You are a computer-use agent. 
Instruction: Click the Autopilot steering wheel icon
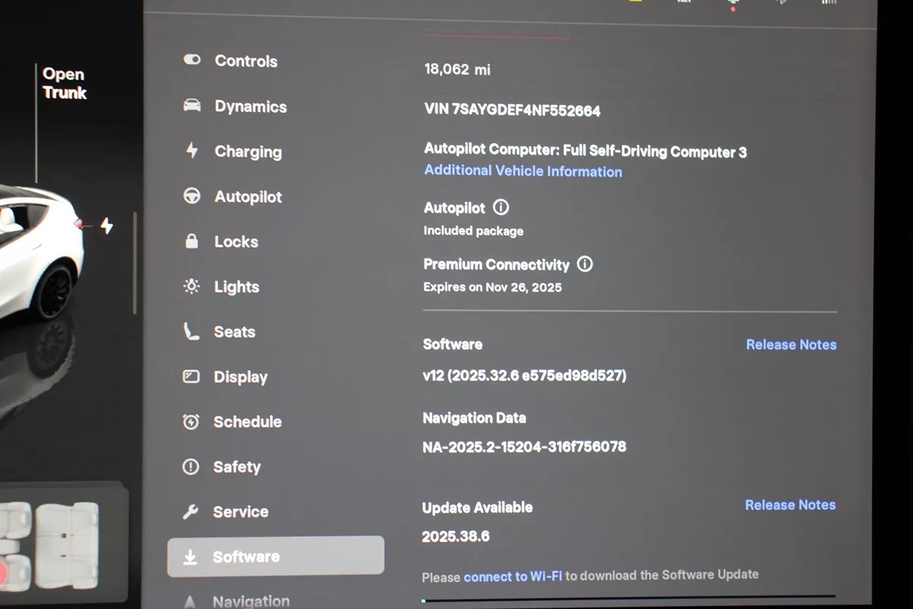(192, 196)
